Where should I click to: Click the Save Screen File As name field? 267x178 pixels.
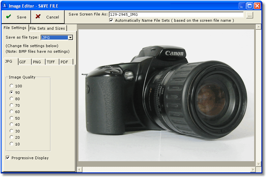[x=176, y=15]
